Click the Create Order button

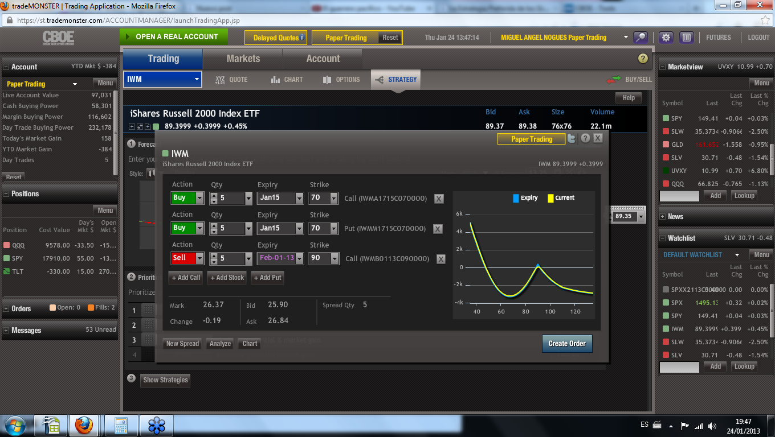567,344
